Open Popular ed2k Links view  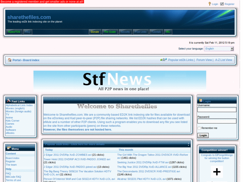click(181, 60)
